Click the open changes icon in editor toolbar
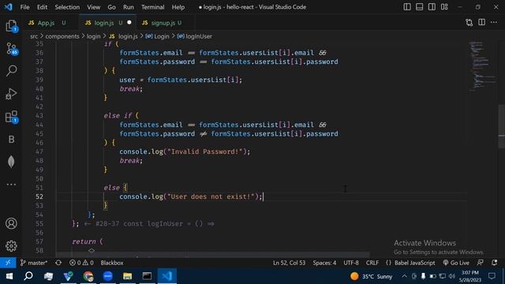 pos(469,23)
